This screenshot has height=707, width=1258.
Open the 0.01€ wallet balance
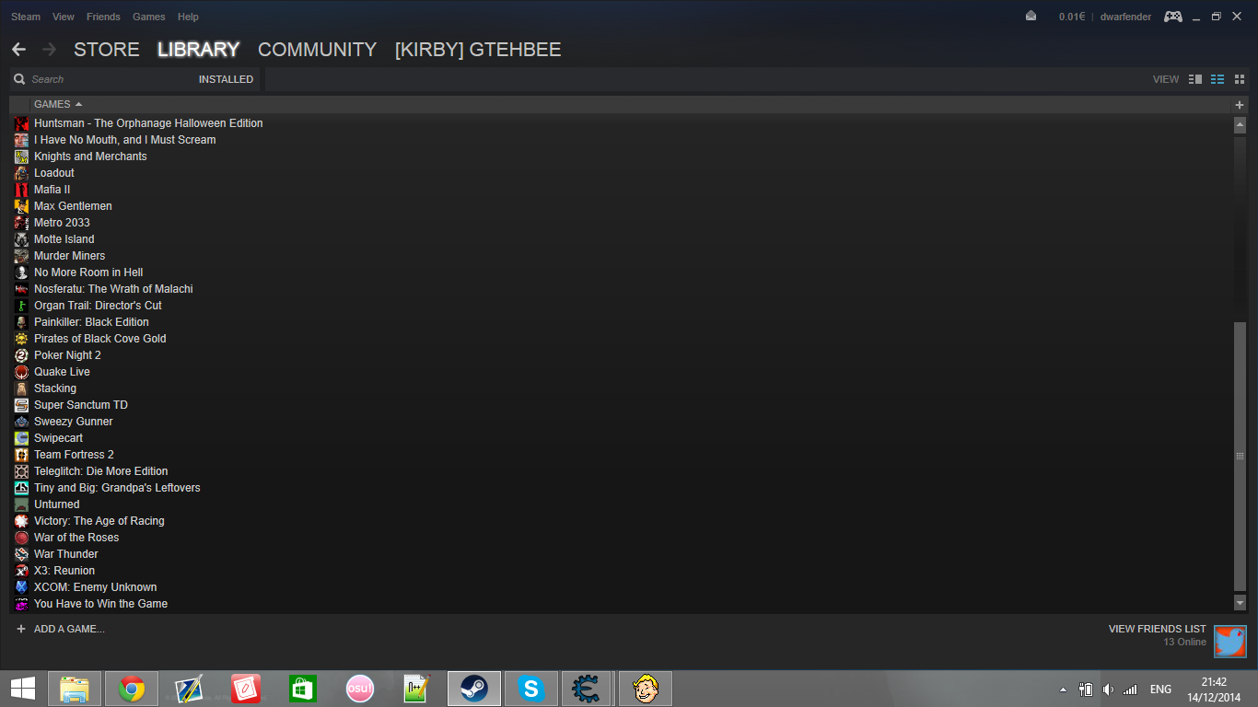[1072, 17]
